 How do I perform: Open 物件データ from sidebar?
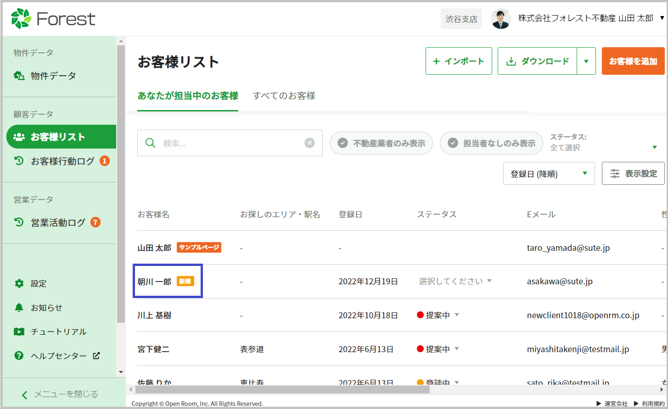(x=53, y=76)
